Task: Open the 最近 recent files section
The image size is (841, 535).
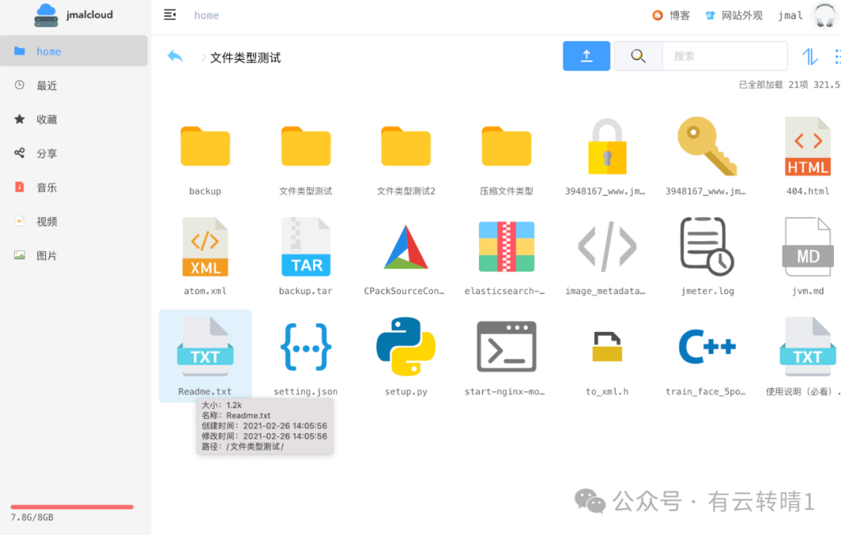Action: pos(47,86)
